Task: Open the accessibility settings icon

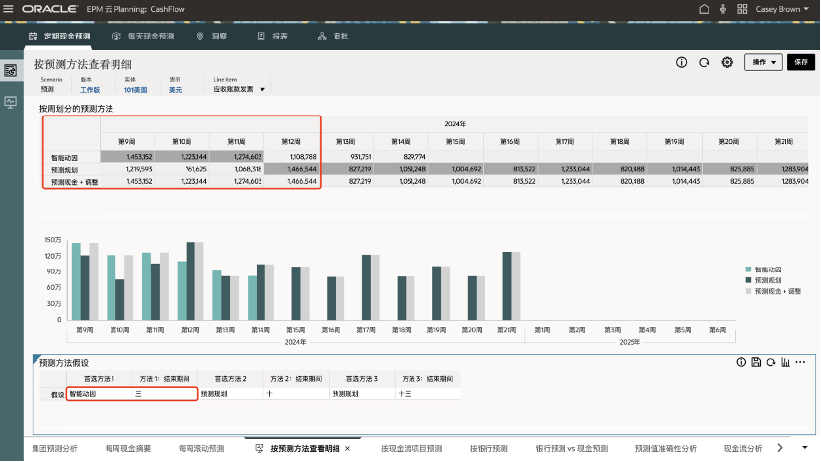Action: [723, 8]
